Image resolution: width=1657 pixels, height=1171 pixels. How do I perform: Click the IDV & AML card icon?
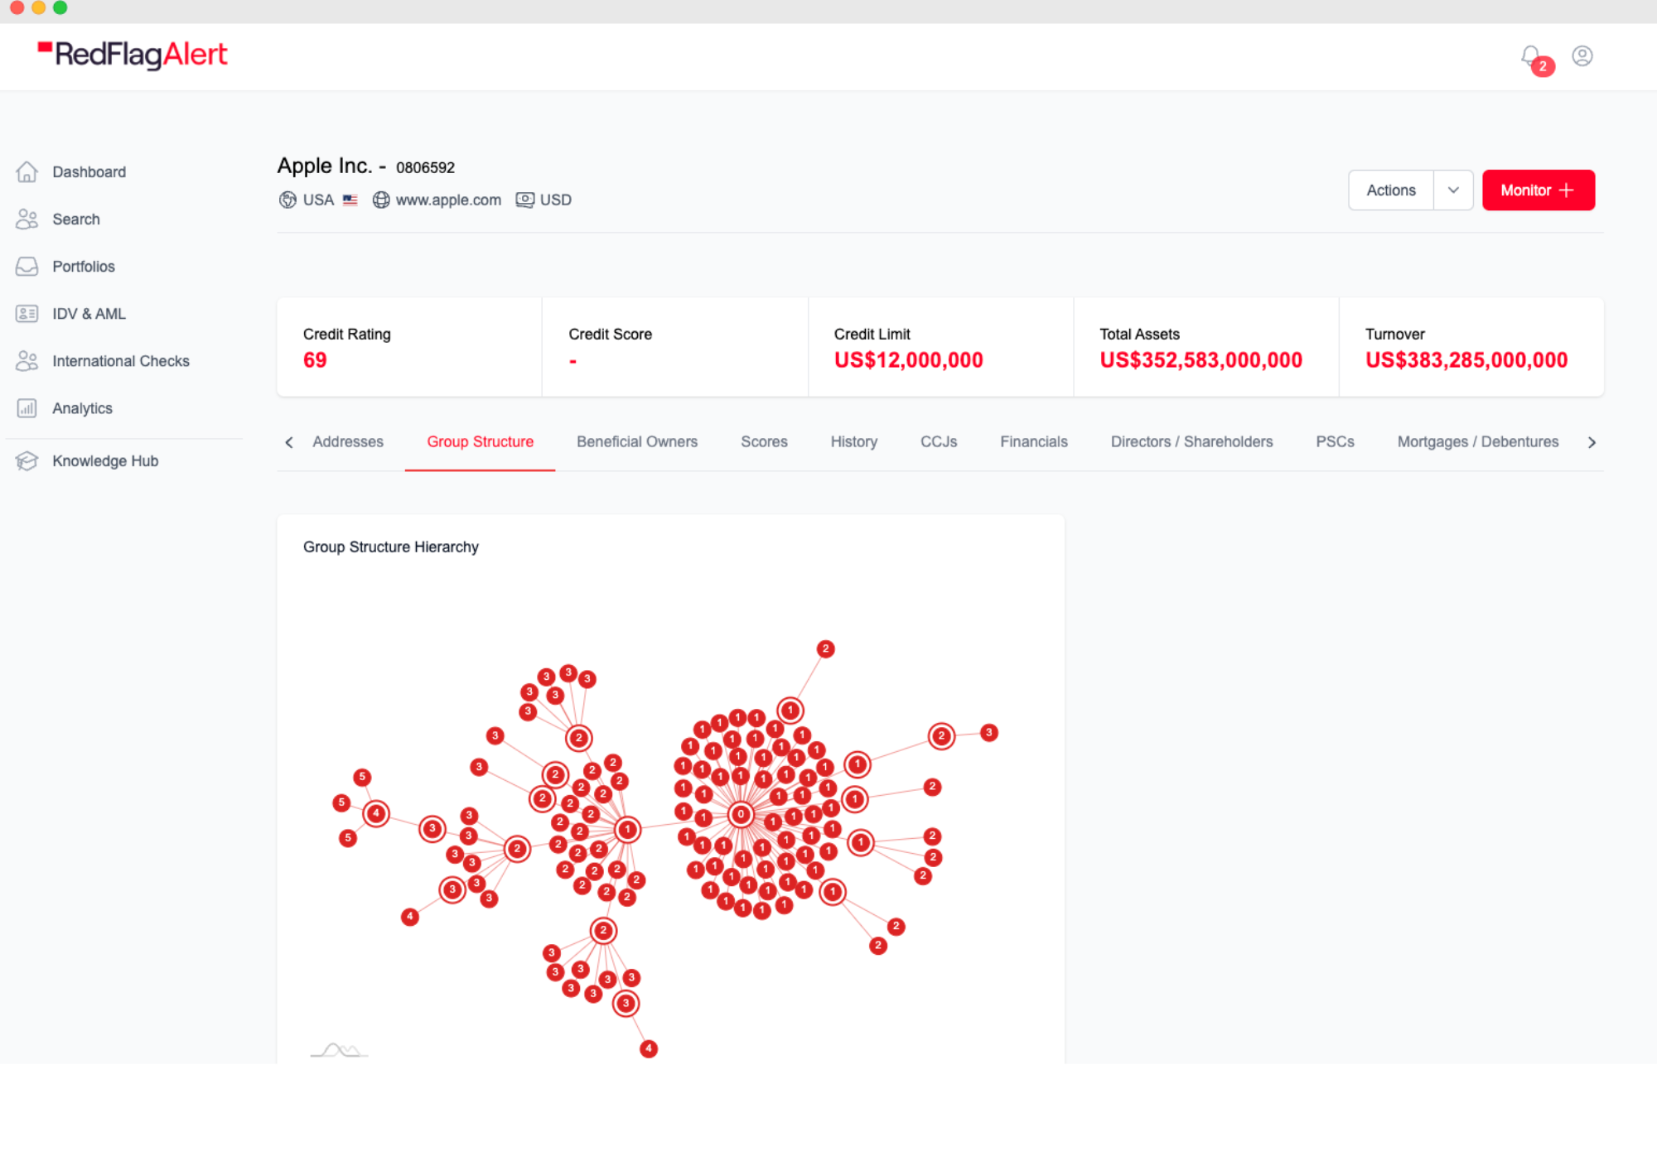(27, 313)
